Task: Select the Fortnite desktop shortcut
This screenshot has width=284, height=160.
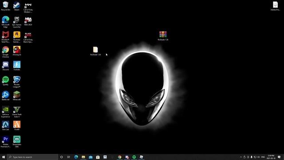Action: click(17, 66)
